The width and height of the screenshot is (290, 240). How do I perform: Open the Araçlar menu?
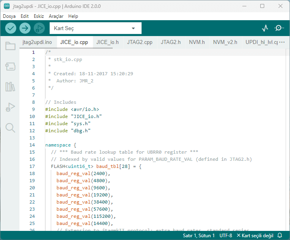pos(56,16)
